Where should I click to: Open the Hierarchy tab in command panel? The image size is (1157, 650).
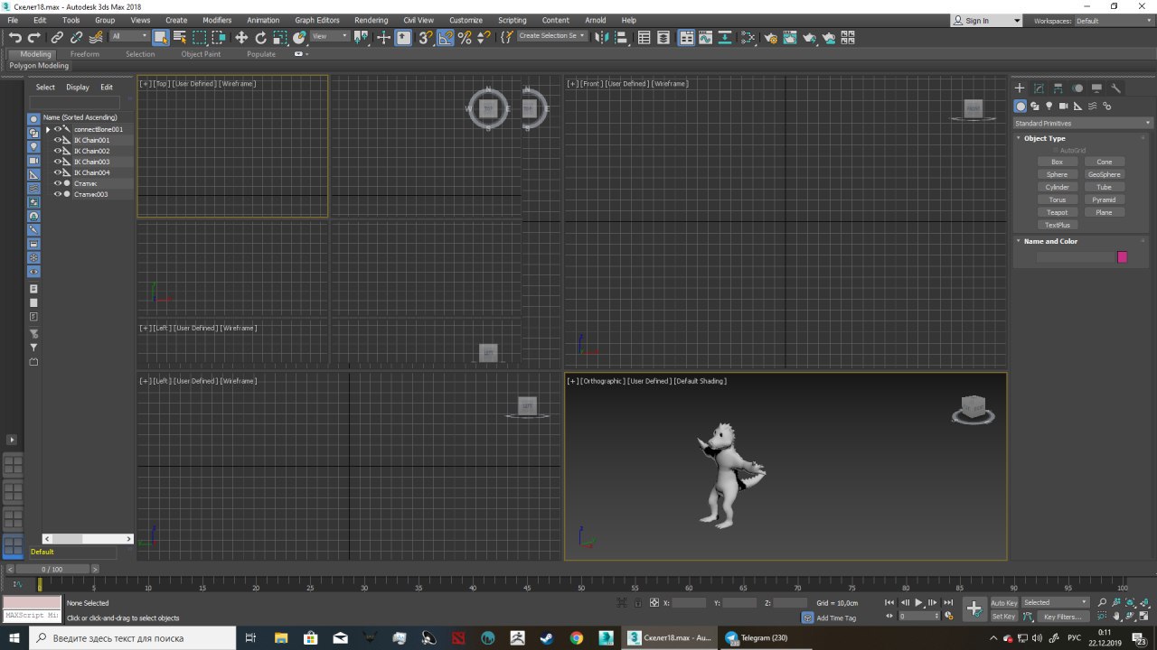pos(1058,88)
